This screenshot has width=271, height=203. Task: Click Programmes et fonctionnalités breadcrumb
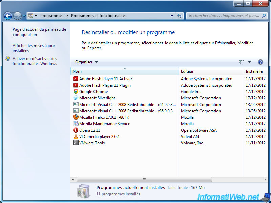click(x=99, y=16)
